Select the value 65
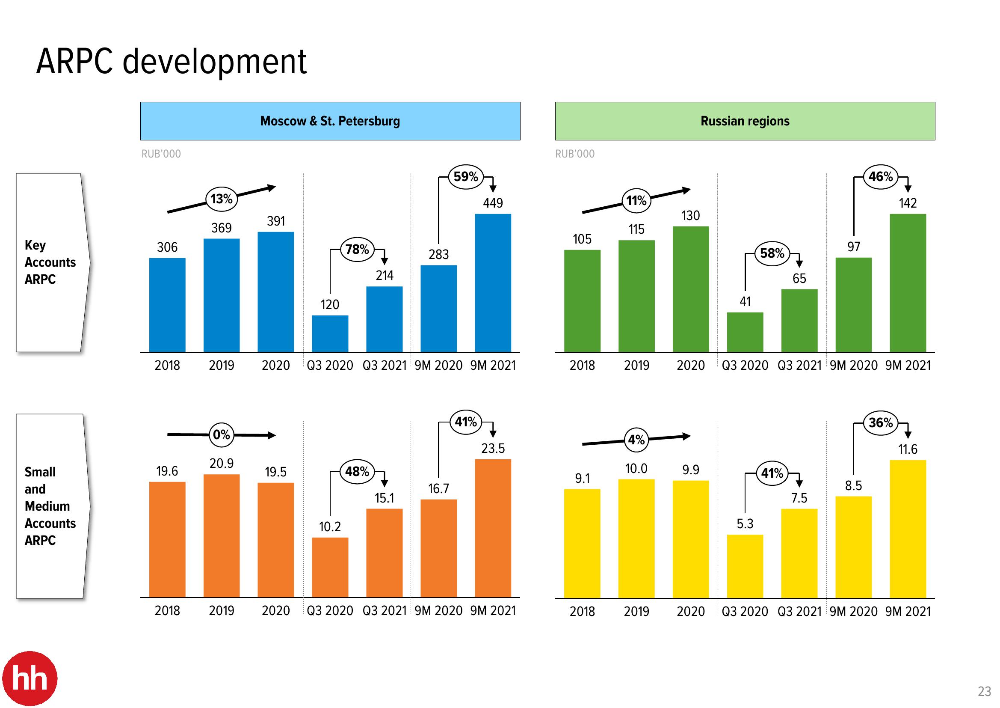This screenshot has height=708, width=1000. point(799,279)
